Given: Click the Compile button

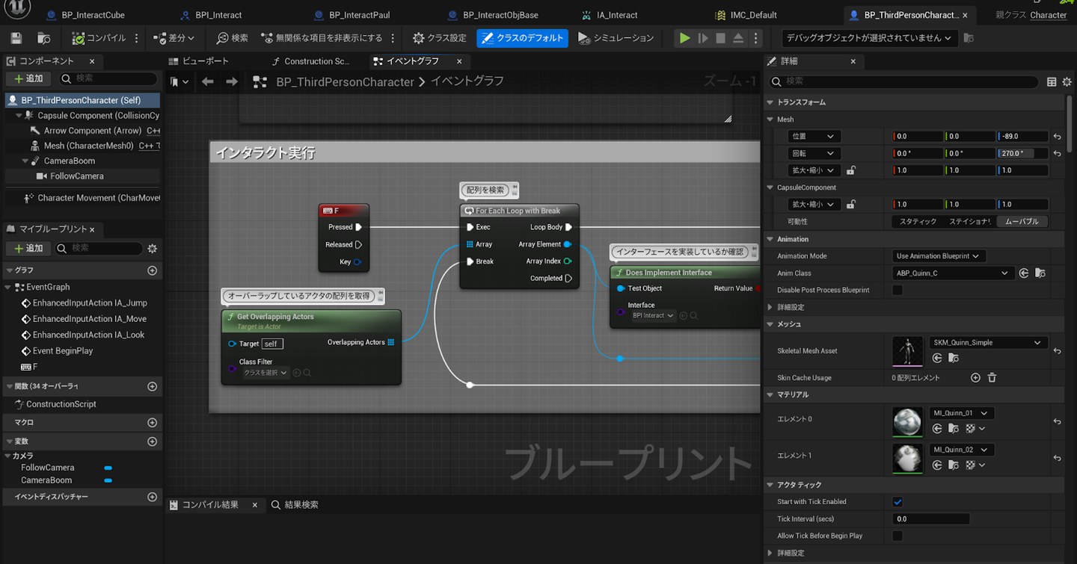Looking at the screenshot, I should pos(98,38).
